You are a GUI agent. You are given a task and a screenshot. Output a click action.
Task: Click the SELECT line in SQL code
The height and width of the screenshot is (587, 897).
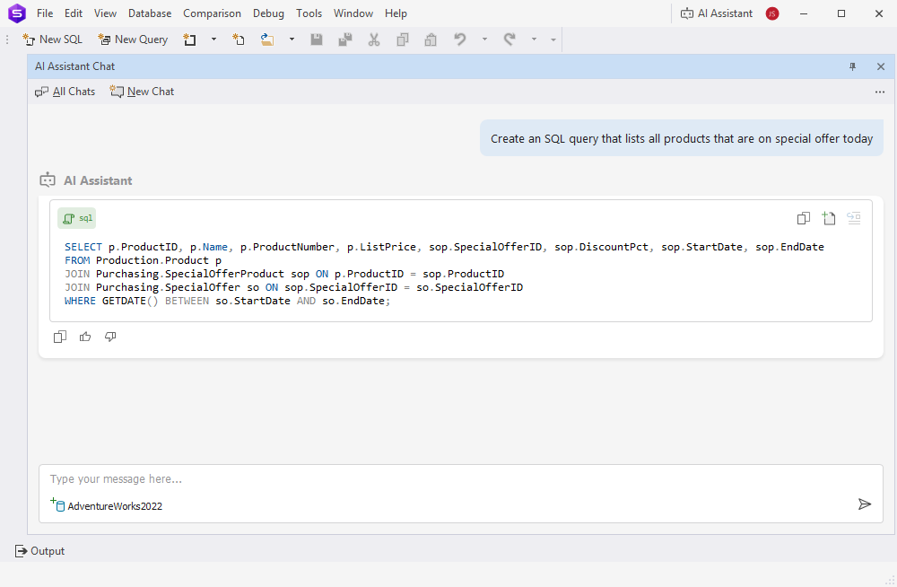pos(444,247)
